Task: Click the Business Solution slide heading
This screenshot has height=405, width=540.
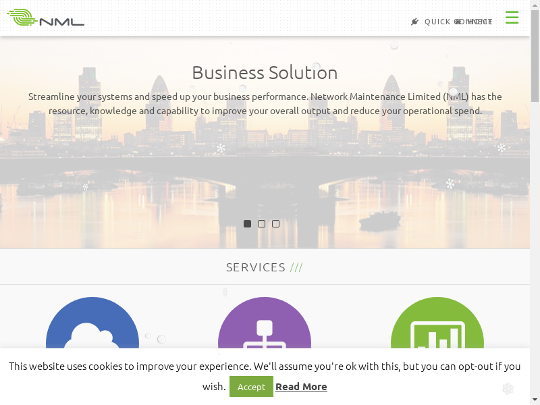Action: click(x=265, y=73)
